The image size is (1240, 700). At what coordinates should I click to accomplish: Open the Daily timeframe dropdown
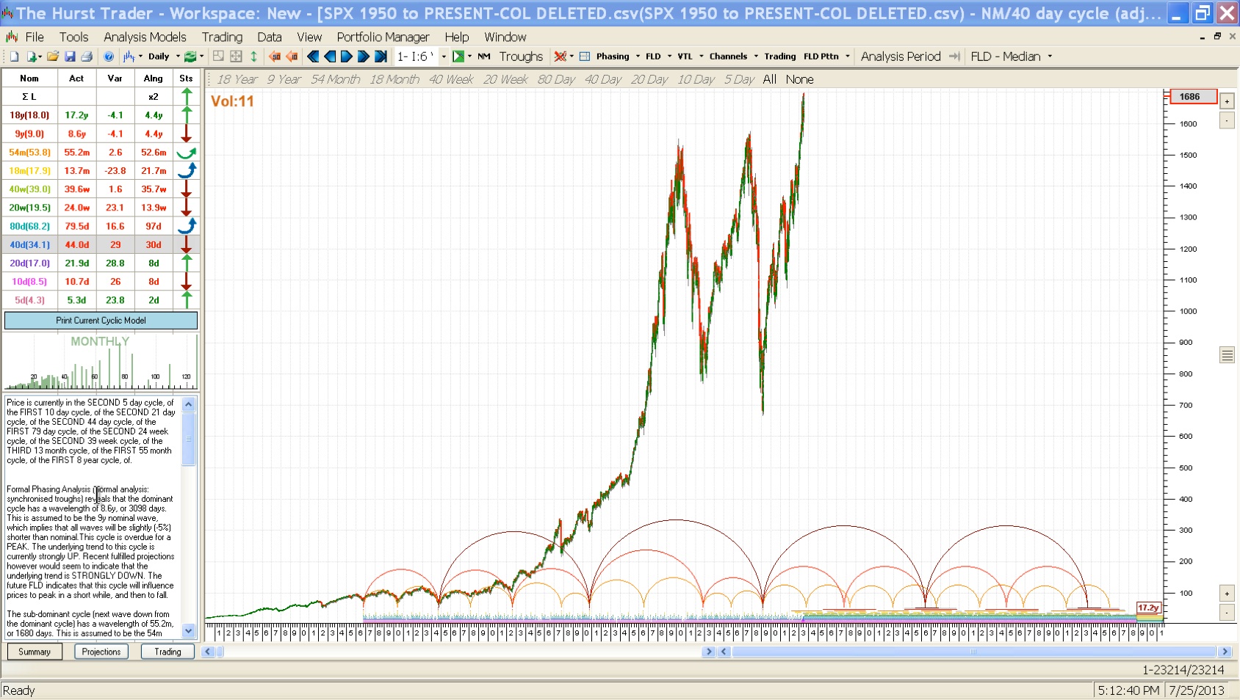pyautogui.click(x=177, y=56)
